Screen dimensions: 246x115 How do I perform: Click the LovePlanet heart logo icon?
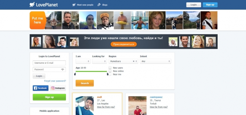(32, 5)
